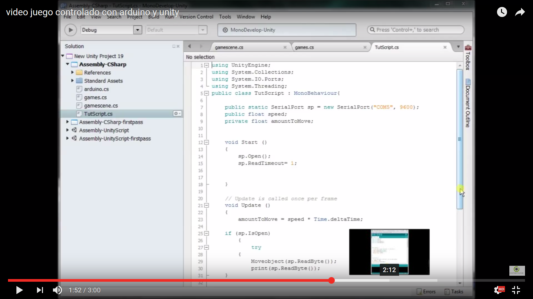Open the Window menu
Screen dimensions: 533x299
pos(246,17)
